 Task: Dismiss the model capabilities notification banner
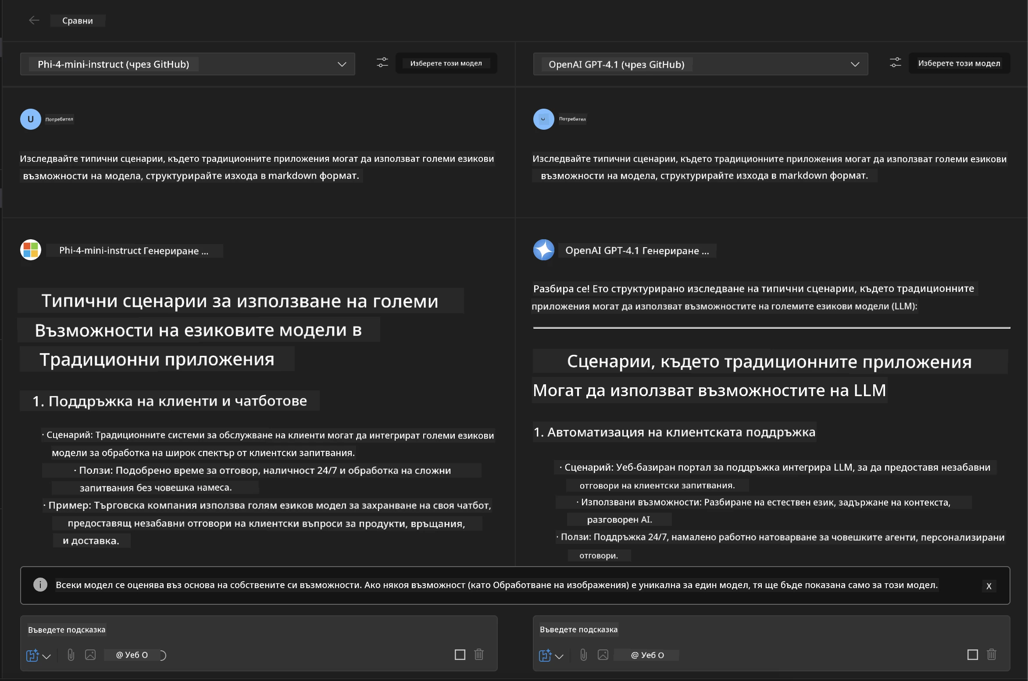[989, 586]
